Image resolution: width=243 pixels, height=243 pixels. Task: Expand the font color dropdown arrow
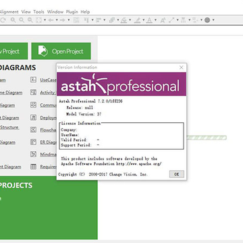[x=155, y=20]
